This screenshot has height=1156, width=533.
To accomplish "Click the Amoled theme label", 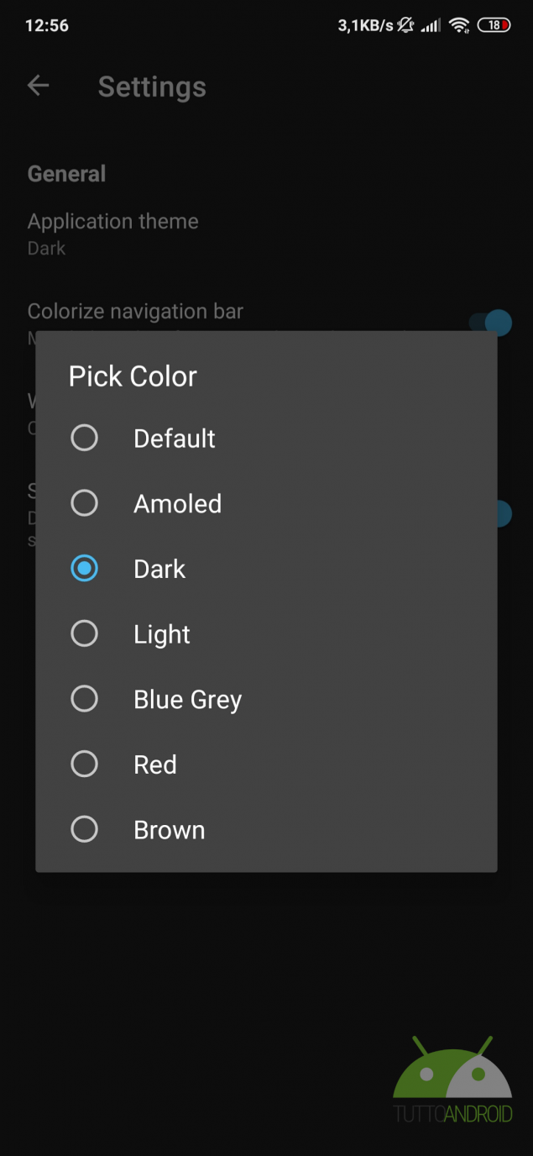I will click(178, 504).
